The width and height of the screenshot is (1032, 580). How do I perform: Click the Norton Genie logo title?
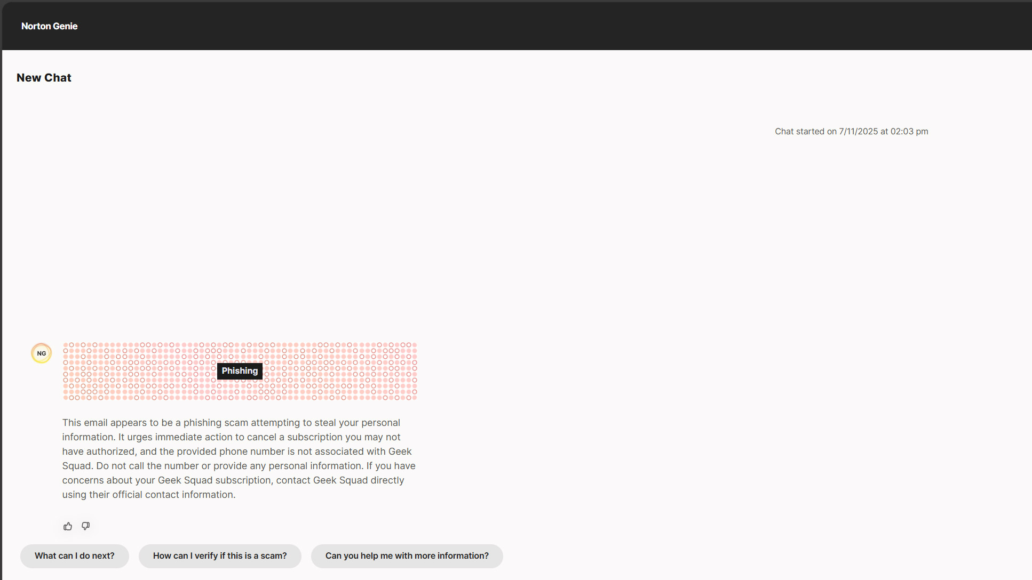pyautogui.click(x=49, y=26)
